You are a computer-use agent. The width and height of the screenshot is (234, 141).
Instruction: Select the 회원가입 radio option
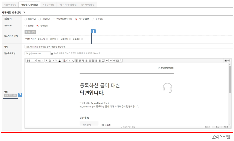point(25,19)
